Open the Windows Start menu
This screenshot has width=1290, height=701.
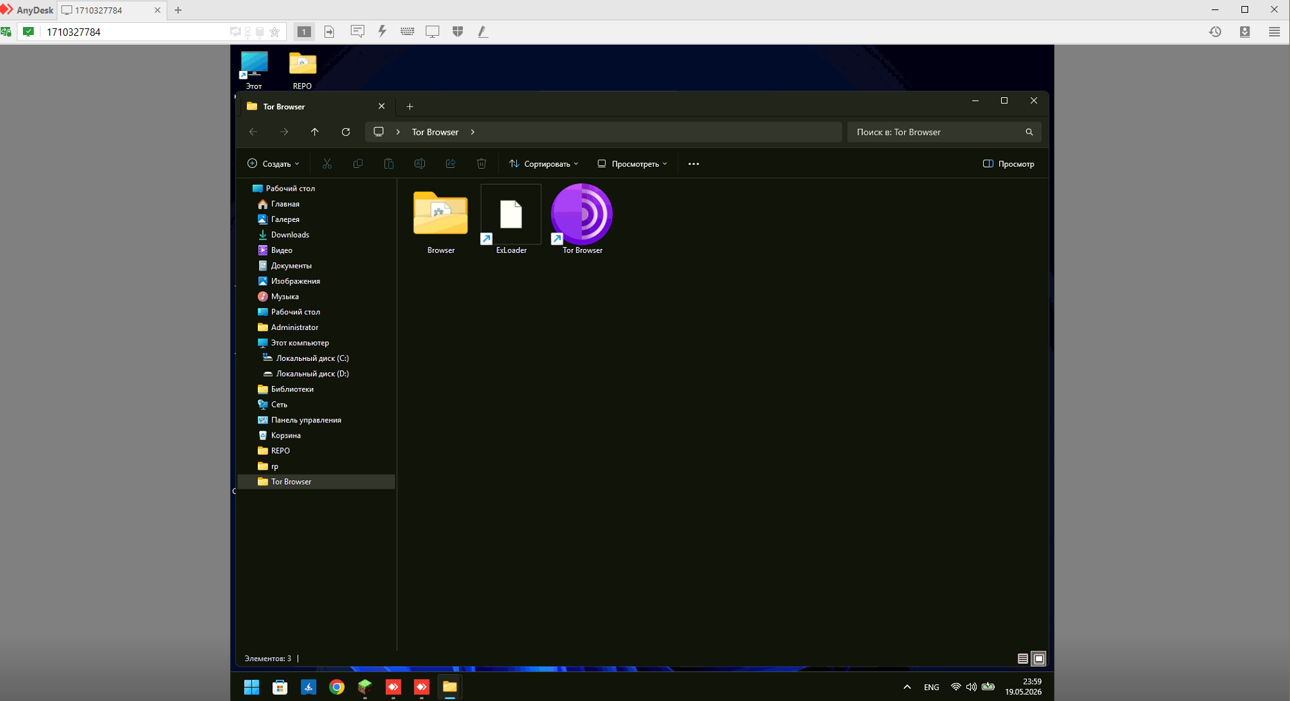click(252, 687)
